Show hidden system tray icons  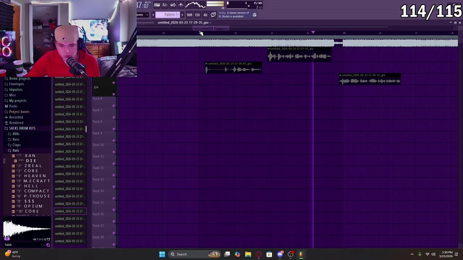click(412, 254)
